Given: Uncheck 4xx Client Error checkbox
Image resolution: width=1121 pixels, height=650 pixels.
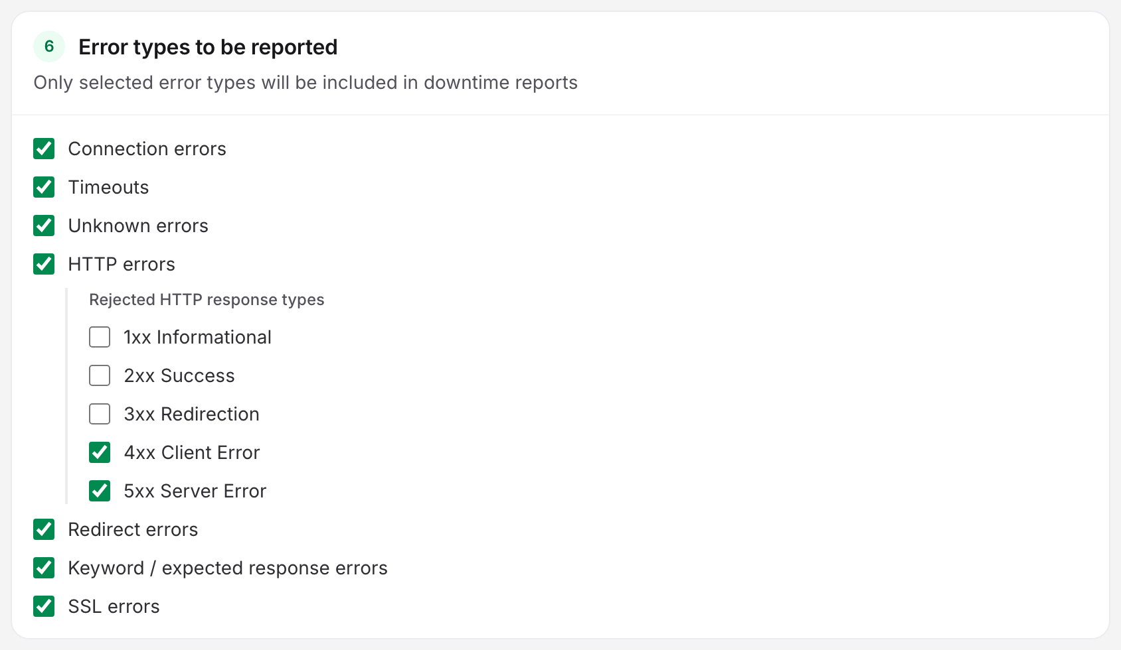Looking at the screenshot, I should tap(100, 452).
